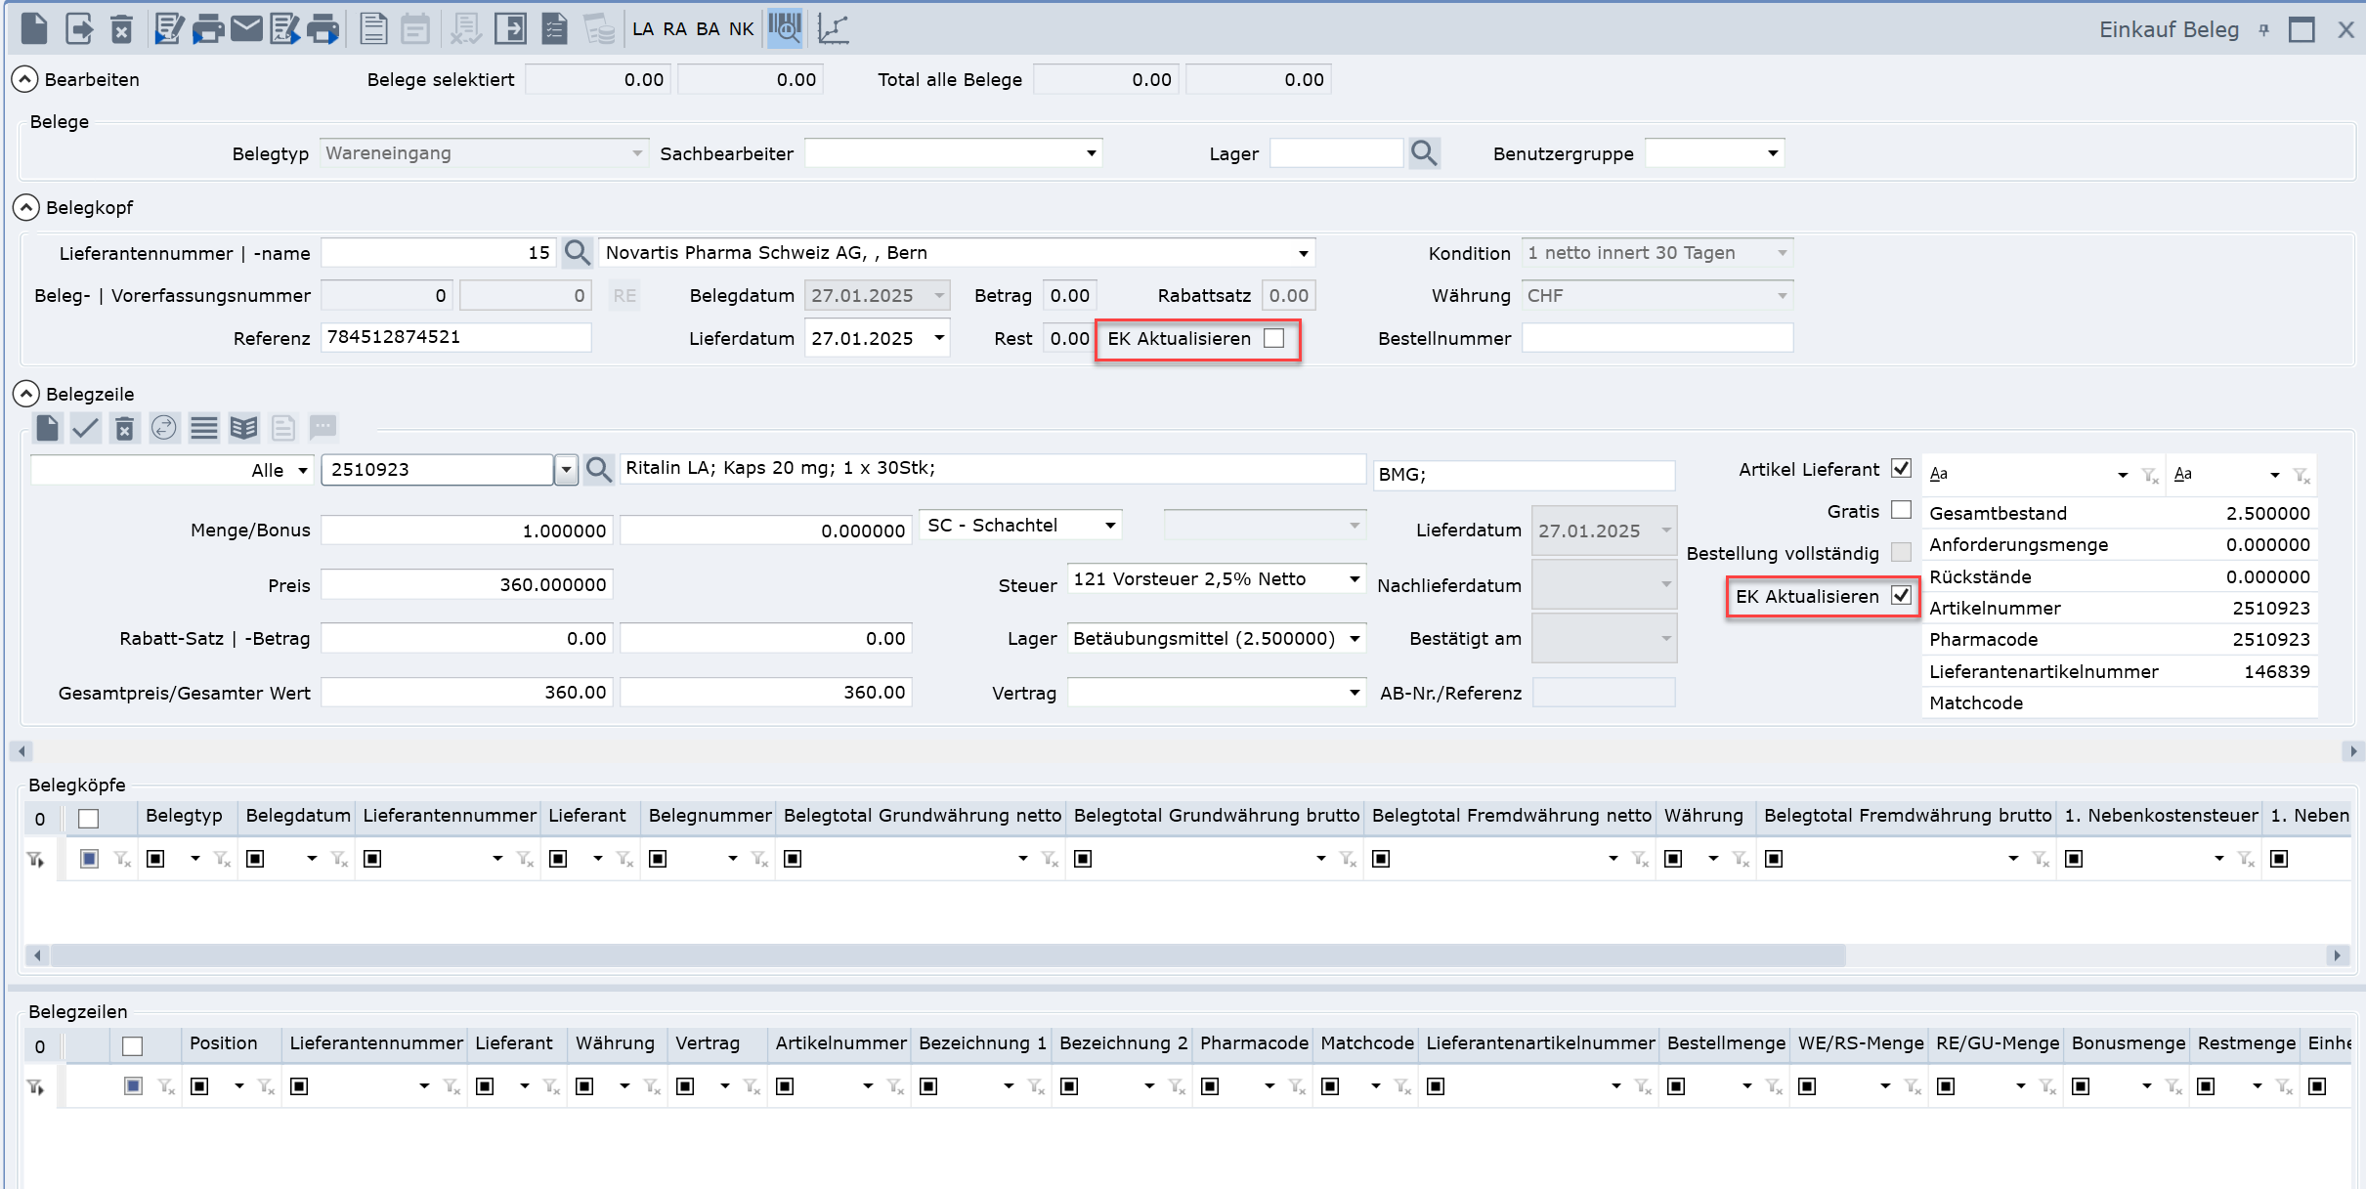The height and width of the screenshot is (1189, 2366).
Task: Collapse the Belegkopf section
Action: coord(26,208)
